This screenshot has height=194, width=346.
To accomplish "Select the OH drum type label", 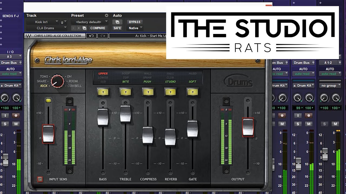I will [x=69, y=77].
